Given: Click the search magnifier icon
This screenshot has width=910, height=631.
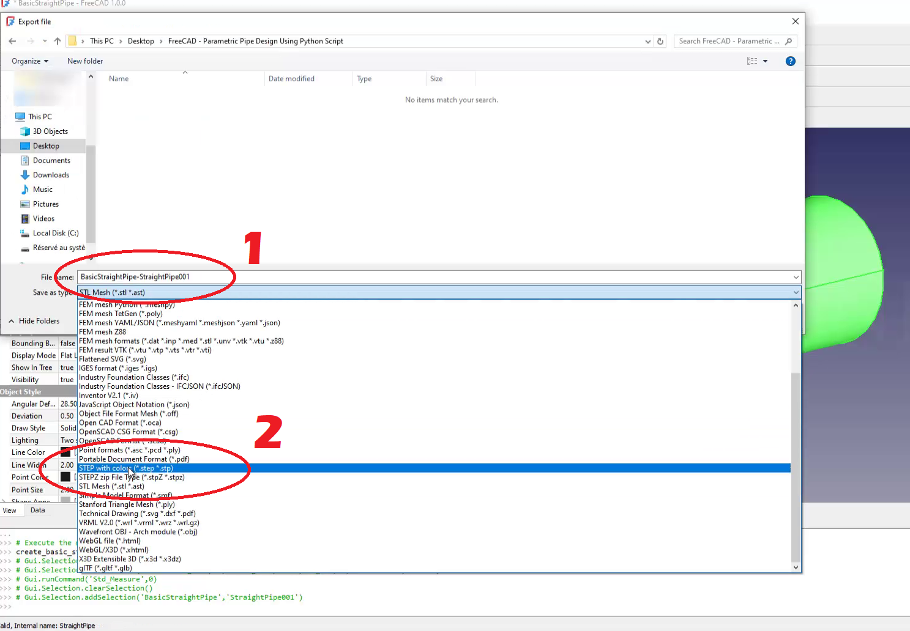Looking at the screenshot, I should (788, 42).
